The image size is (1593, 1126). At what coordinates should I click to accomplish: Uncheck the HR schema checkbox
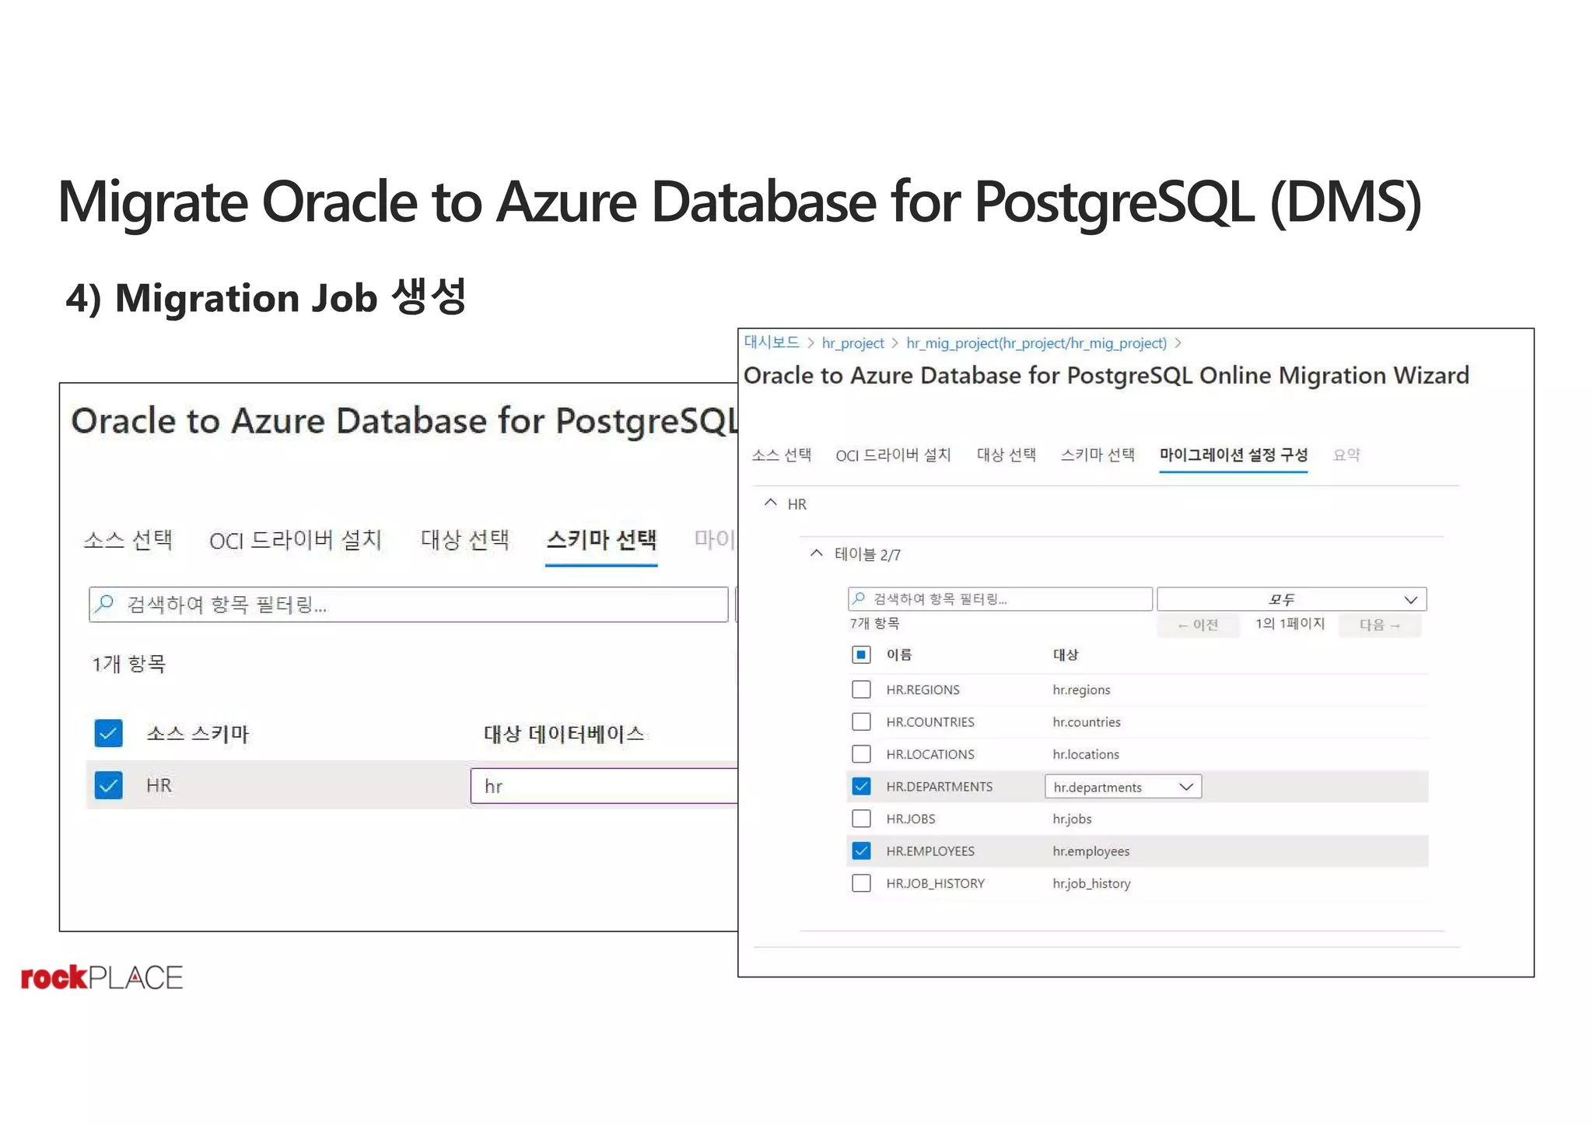(109, 785)
